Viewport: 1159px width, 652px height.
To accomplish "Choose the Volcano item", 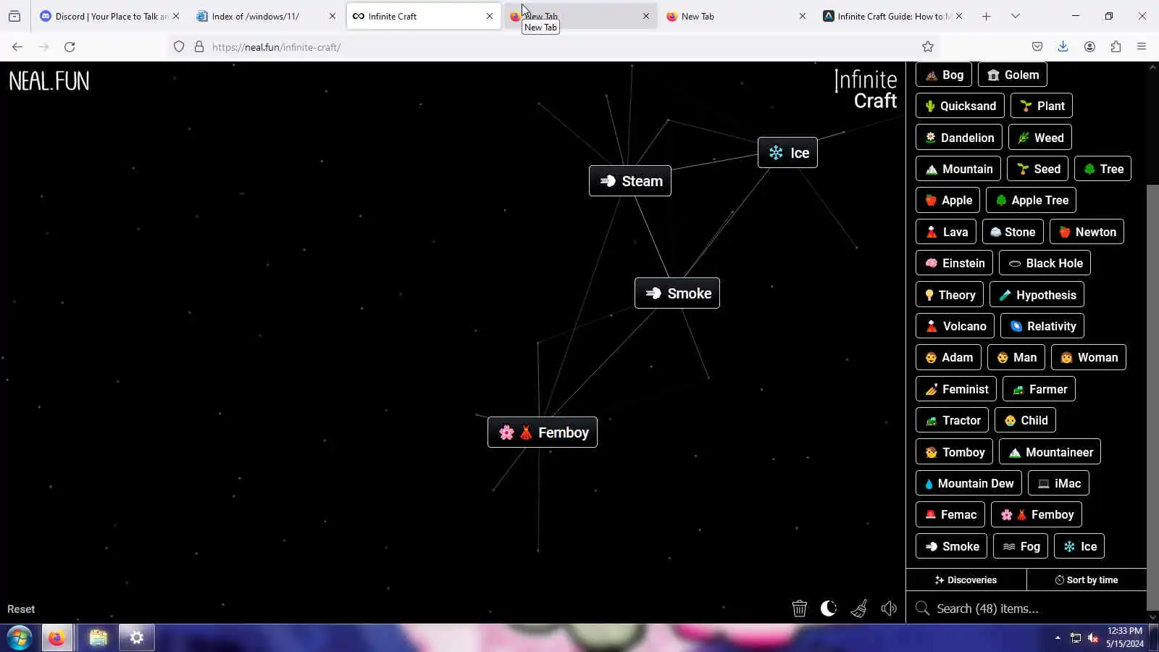I will [x=955, y=326].
